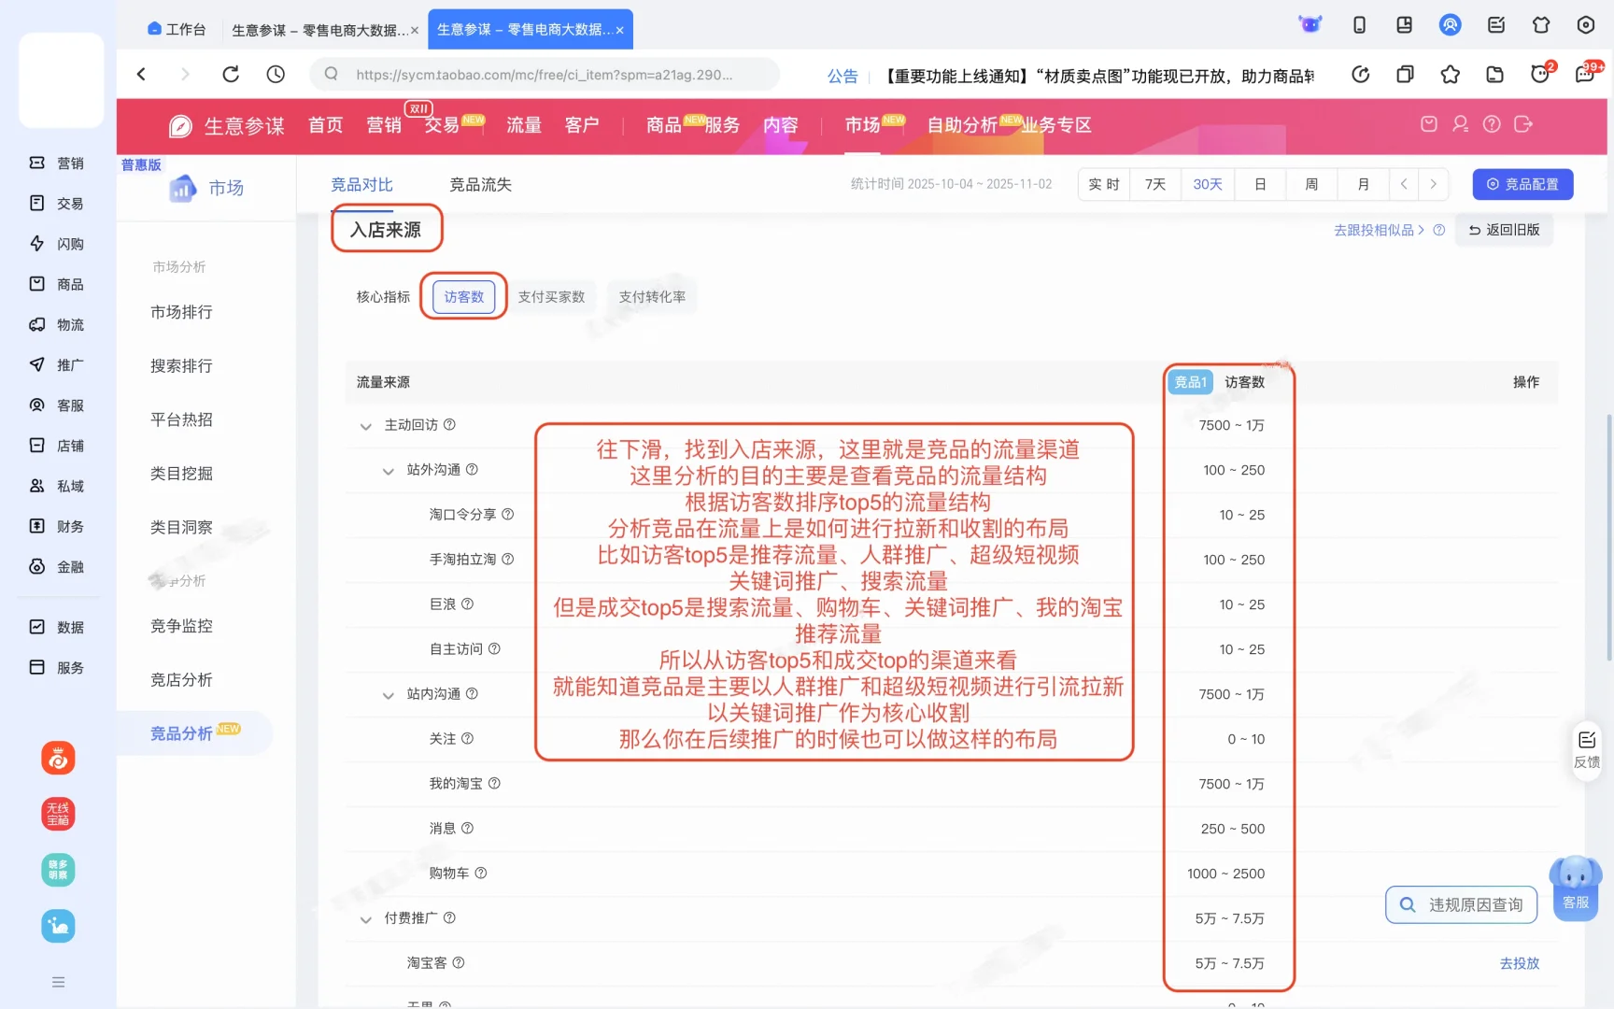Go to the next date period arrow
1614x1009 pixels.
pos(1434,184)
